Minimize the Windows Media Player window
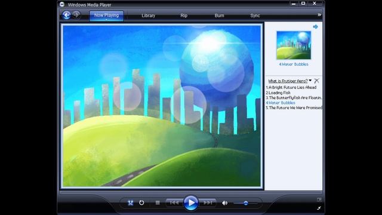382x215 pixels. pos(294,4)
